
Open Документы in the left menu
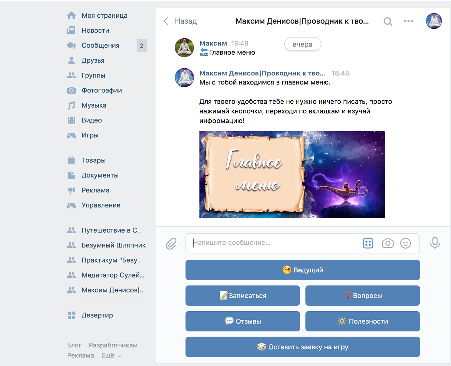click(100, 175)
